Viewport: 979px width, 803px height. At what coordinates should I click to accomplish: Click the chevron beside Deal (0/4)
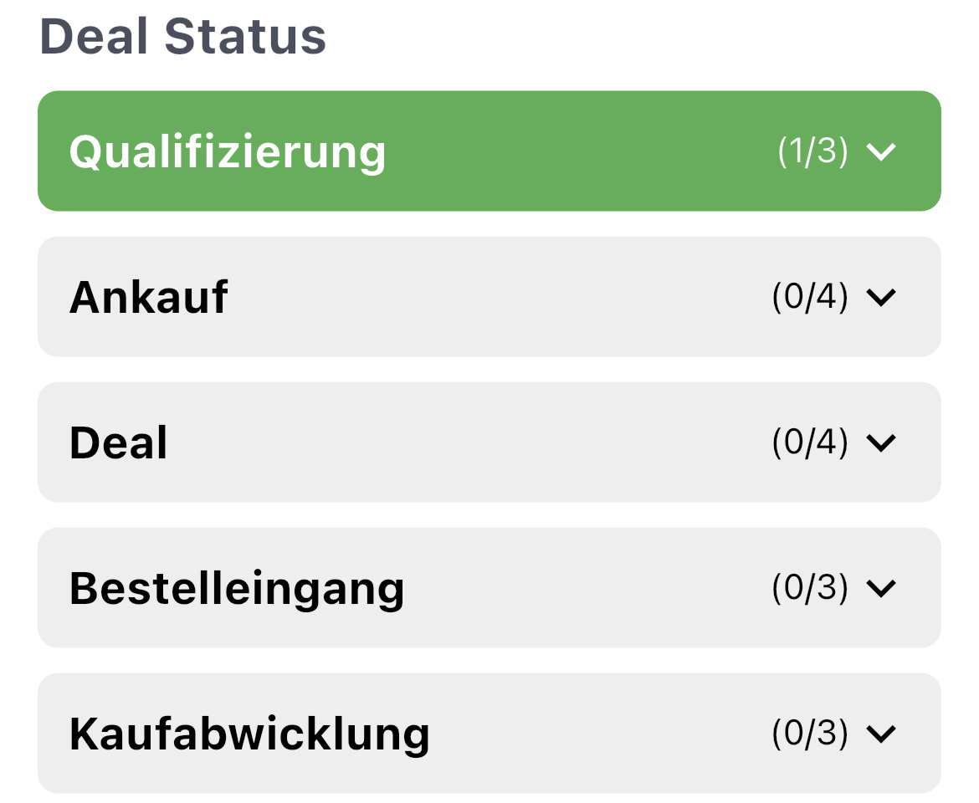tap(881, 442)
